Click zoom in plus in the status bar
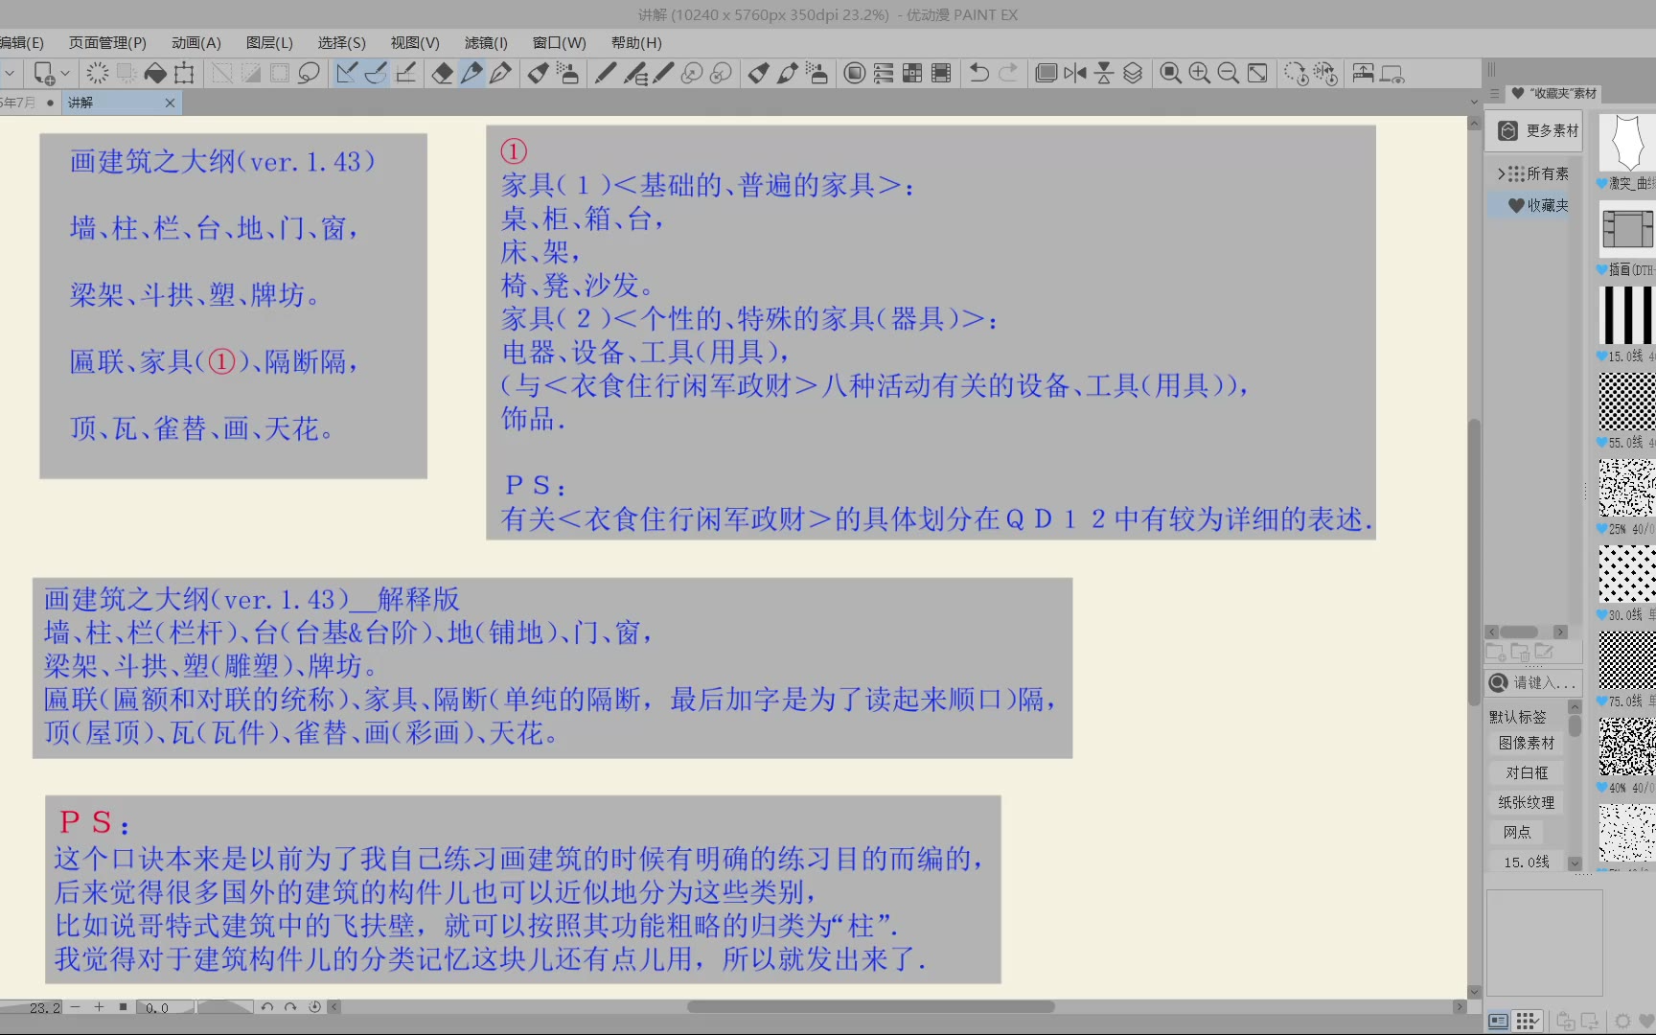This screenshot has width=1656, height=1035. [x=99, y=1007]
